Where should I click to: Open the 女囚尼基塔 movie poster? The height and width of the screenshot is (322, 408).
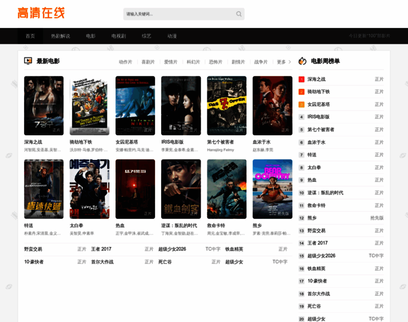click(135, 106)
